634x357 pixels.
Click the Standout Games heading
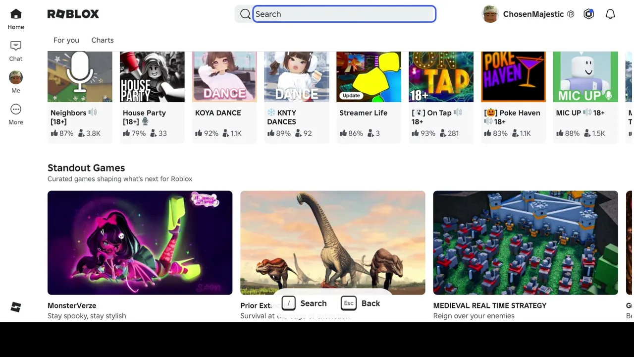[86, 168]
